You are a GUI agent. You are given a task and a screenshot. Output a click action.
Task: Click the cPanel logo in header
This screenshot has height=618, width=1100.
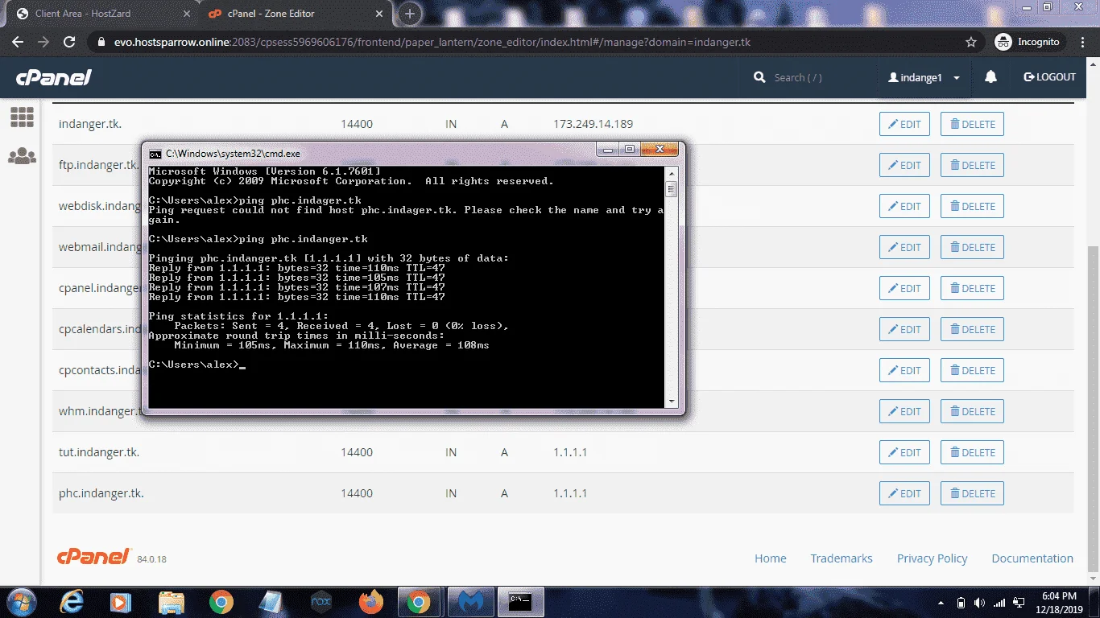[x=54, y=77]
